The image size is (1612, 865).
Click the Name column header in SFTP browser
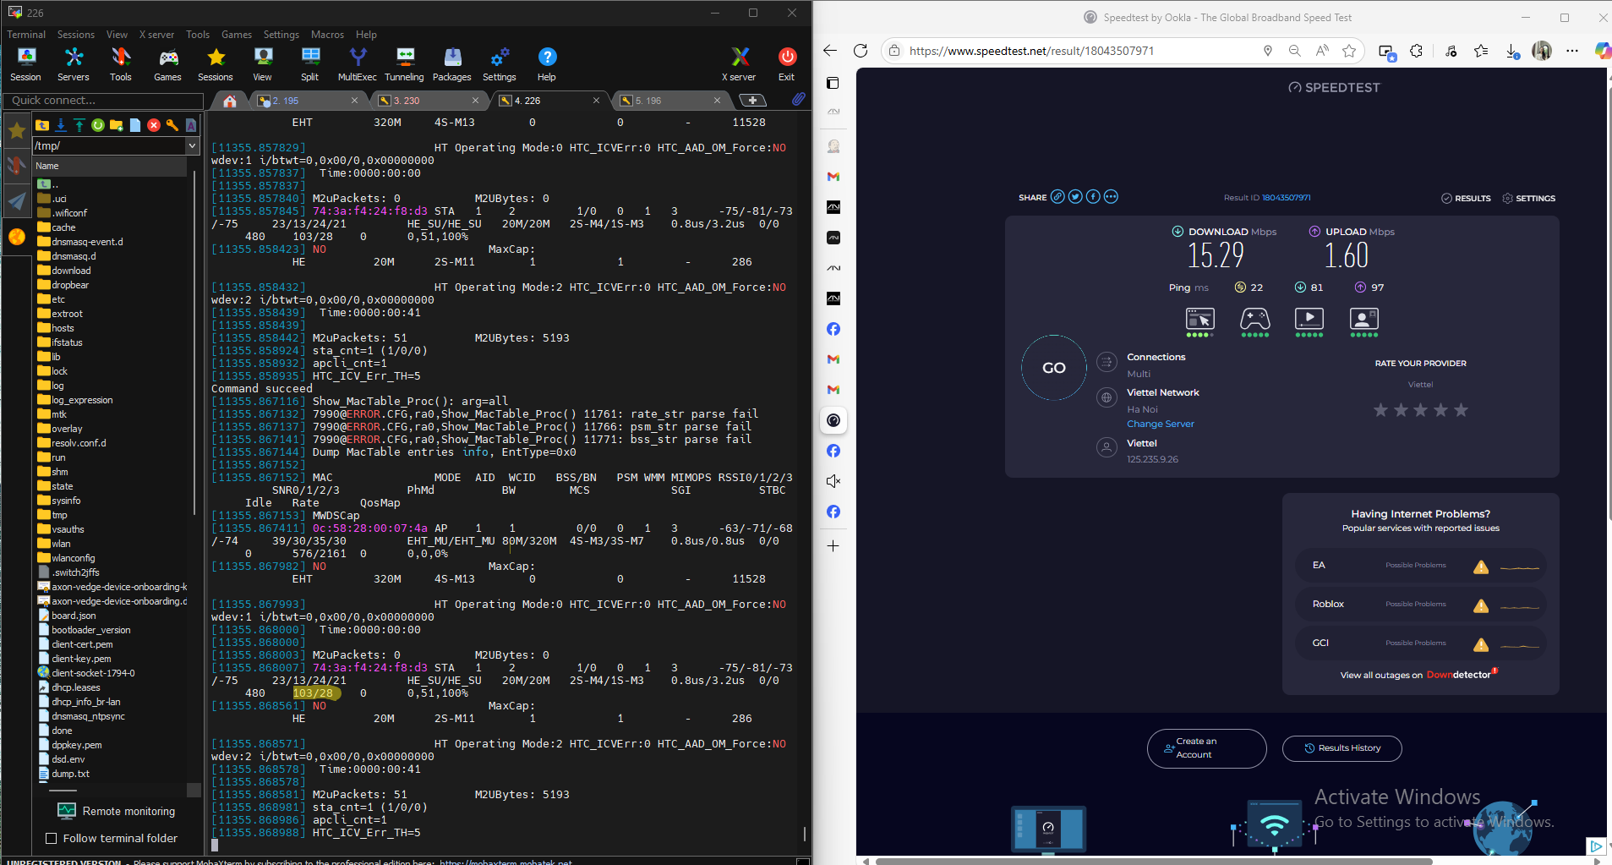tap(109, 166)
